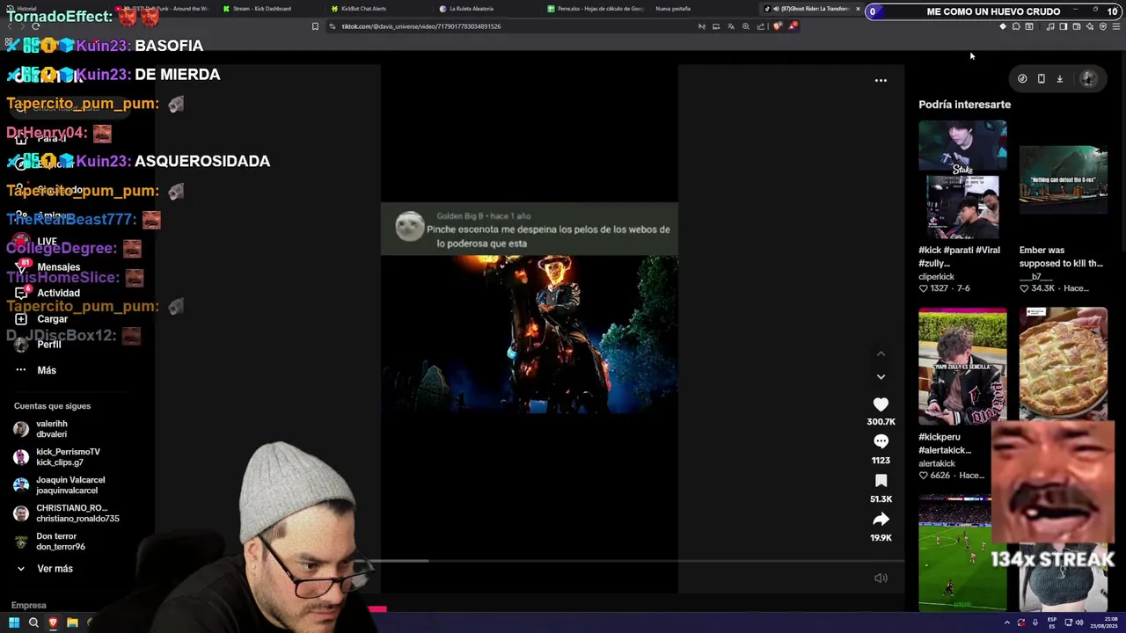This screenshot has width=1126, height=633.
Task: Open File Explorer from the taskbar
Action: pos(72,622)
